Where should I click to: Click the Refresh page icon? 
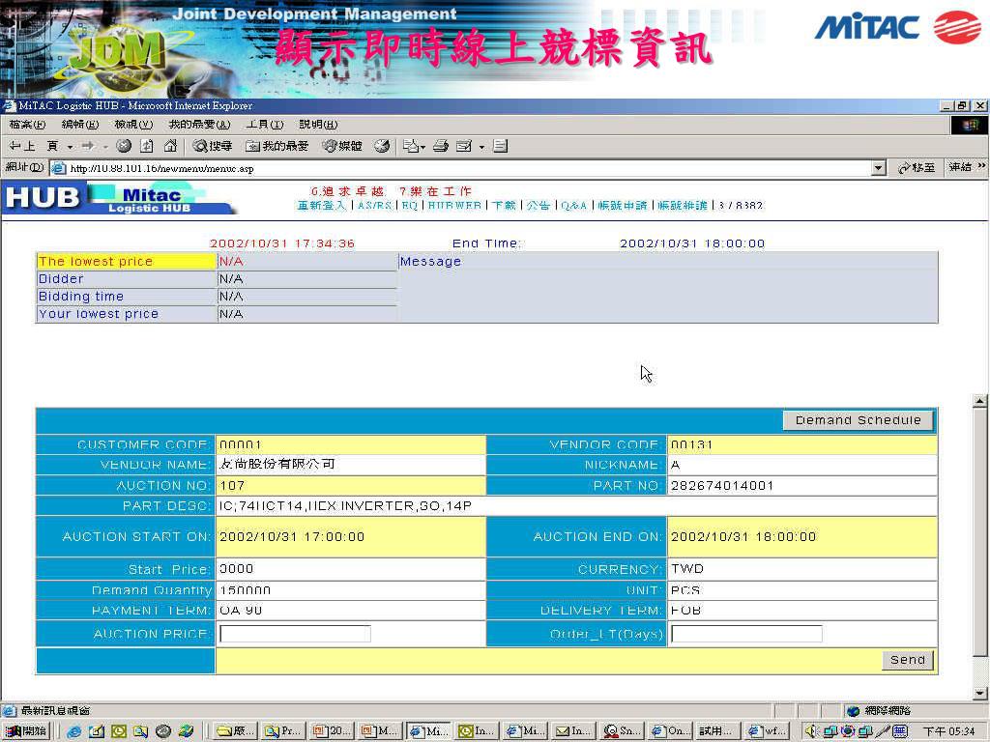click(x=147, y=147)
